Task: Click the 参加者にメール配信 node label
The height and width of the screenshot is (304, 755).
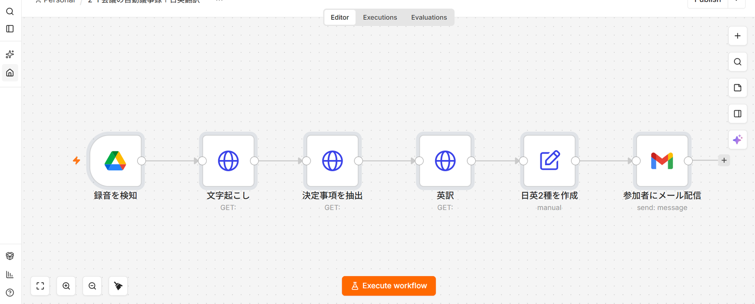Action: [662, 195]
